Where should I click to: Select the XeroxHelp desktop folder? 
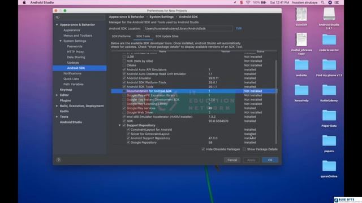[301, 93]
